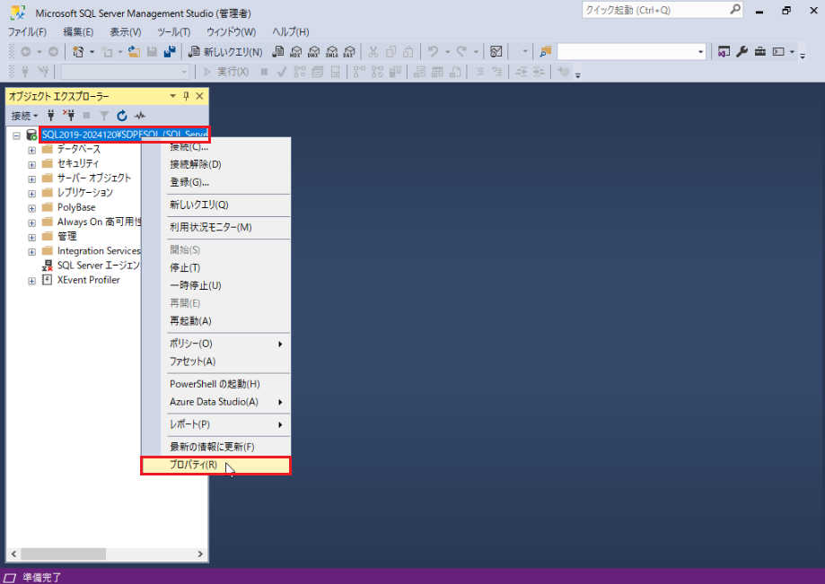Open the Object Explorer window position dropdown arrow
Screen dimensions: 825x584
pos(172,96)
